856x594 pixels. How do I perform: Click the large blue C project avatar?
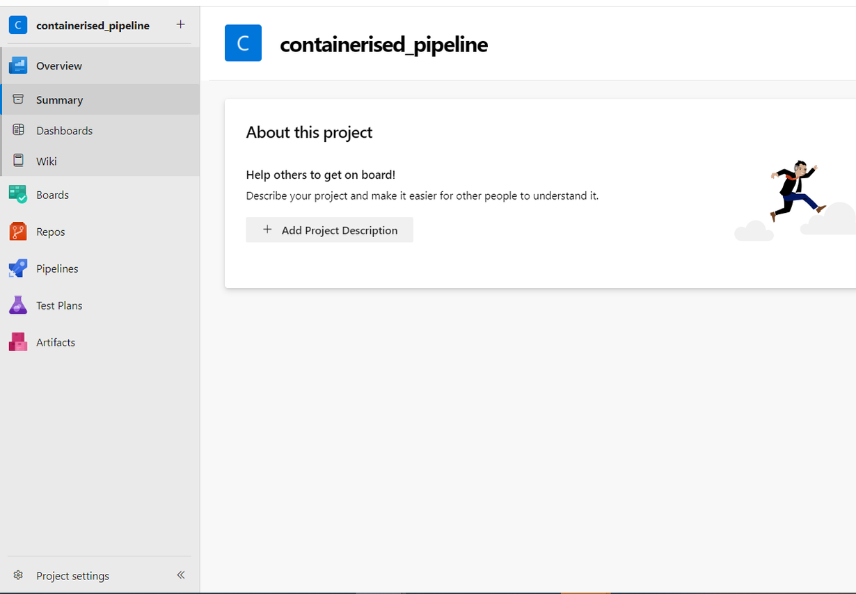(243, 43)
